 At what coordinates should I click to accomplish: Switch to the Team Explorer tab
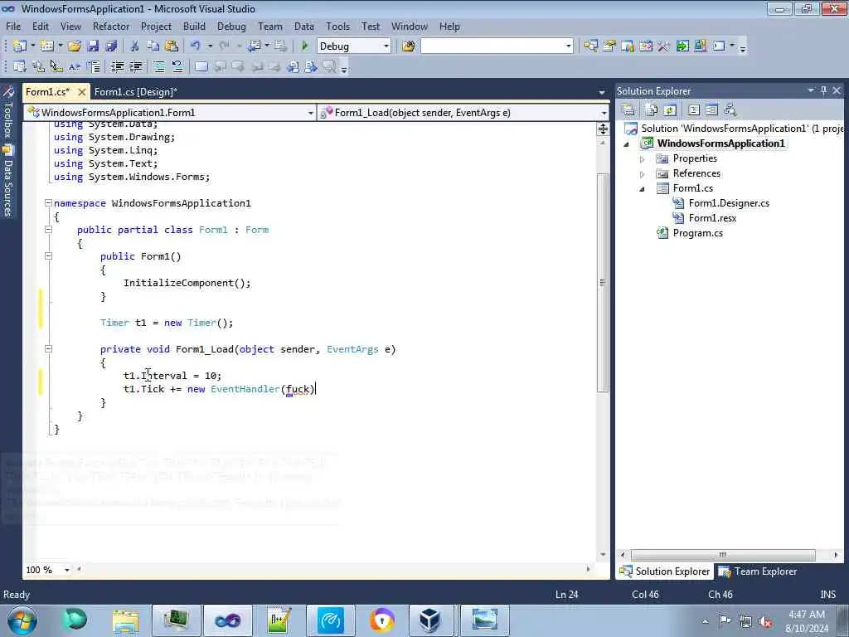tap(758, 571)
